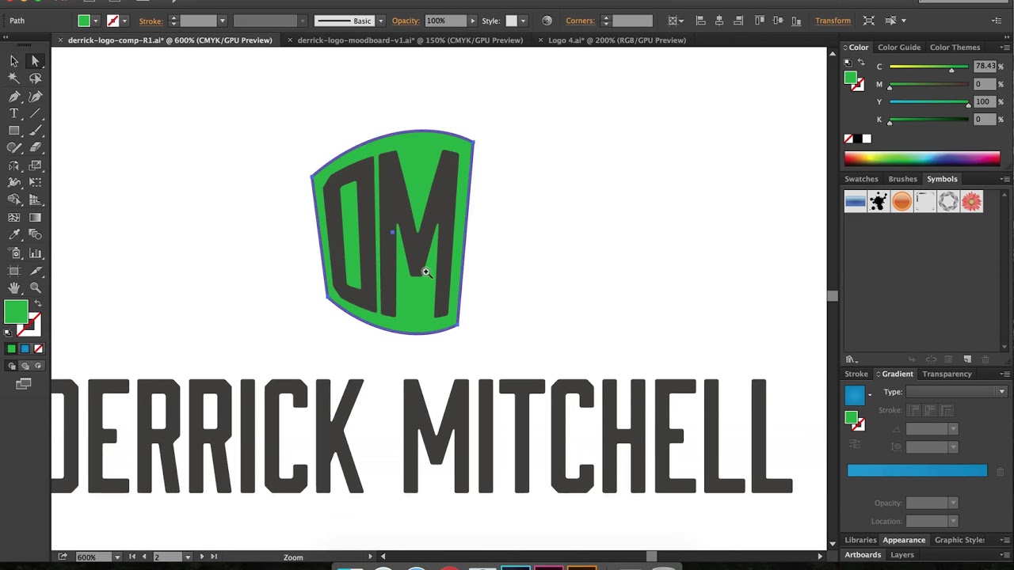Set toolbar color mode to Gradient
This screenshot has height=570, width=1014.
pos(25,348)
